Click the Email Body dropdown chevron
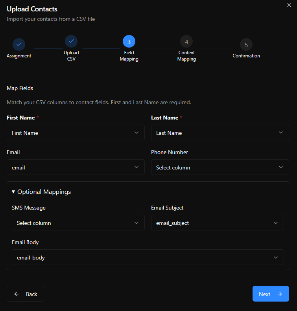Screen dimensions: 297x311 [x=276, y=258]
